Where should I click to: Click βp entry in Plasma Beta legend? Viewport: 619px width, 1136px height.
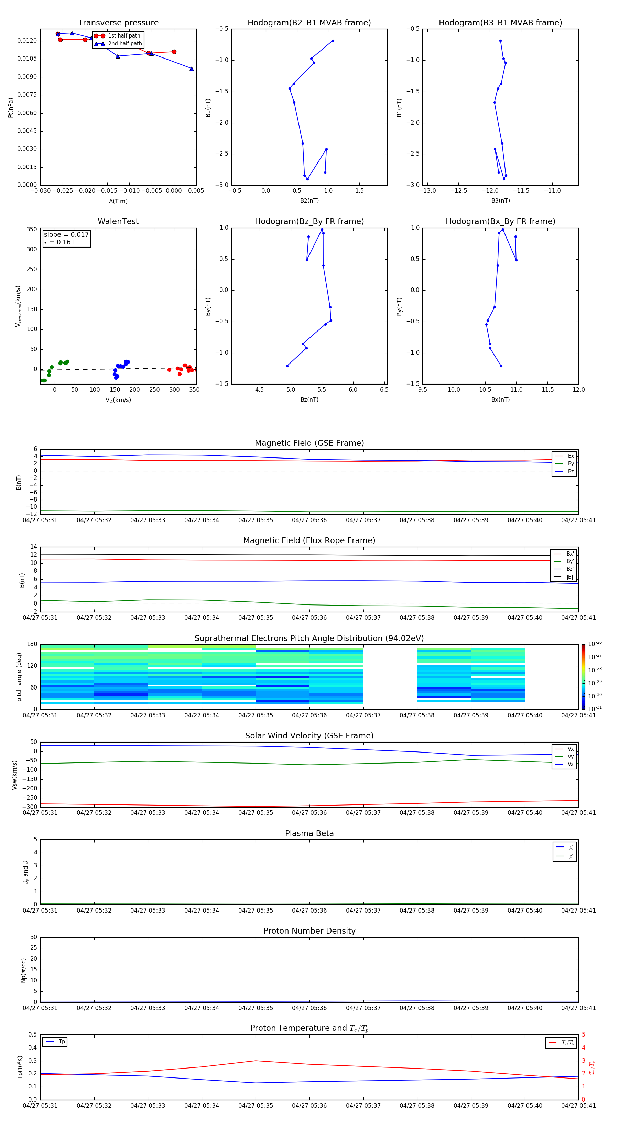[565, 847]
